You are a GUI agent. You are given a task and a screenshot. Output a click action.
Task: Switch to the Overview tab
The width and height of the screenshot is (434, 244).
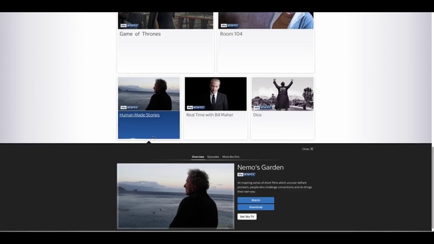coord(198,157)
